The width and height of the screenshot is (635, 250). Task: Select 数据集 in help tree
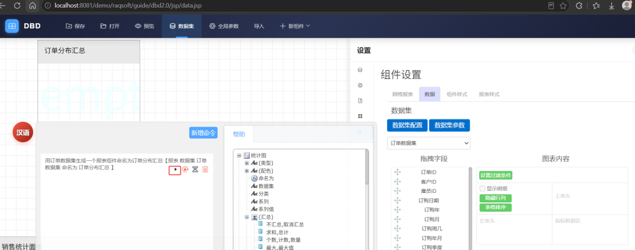pos(266,186)
